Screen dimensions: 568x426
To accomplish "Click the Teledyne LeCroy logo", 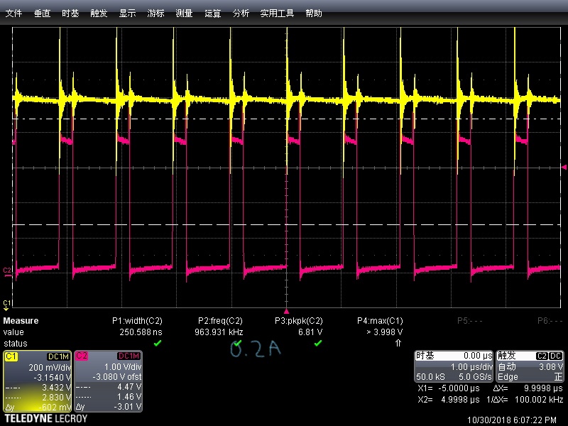I will (x=46, y=419).
